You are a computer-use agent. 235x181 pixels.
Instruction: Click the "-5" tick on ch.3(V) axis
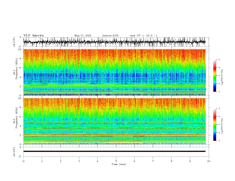(x=20, y=156)
